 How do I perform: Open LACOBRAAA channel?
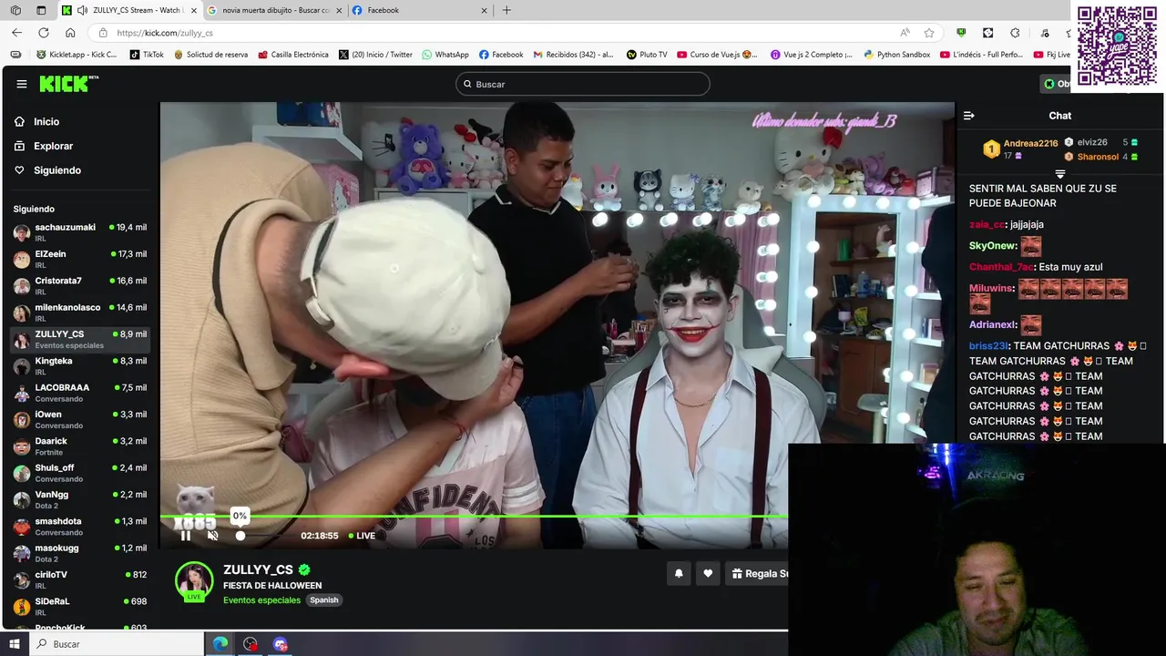[x=80, y=393]
